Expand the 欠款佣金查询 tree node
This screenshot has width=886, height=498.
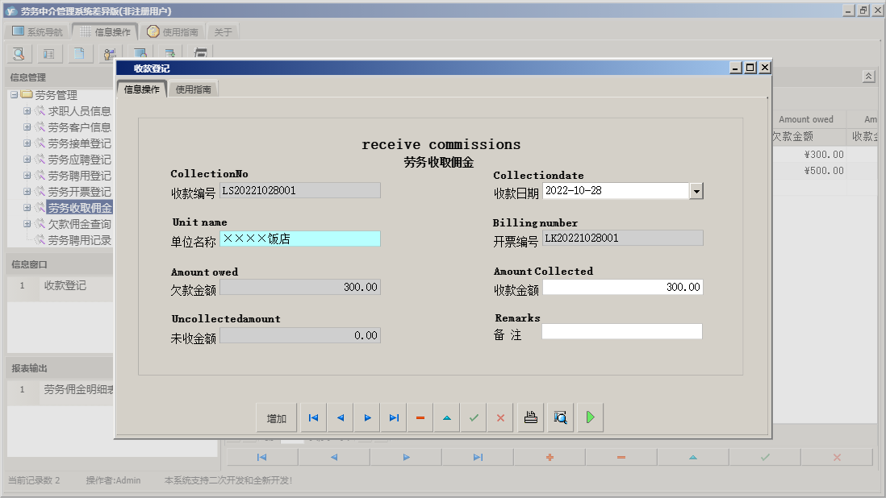[x=27, y=224]
